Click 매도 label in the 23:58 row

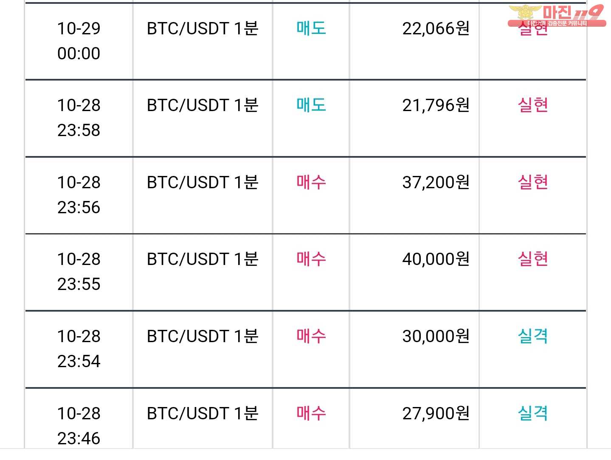coord(311,105)
